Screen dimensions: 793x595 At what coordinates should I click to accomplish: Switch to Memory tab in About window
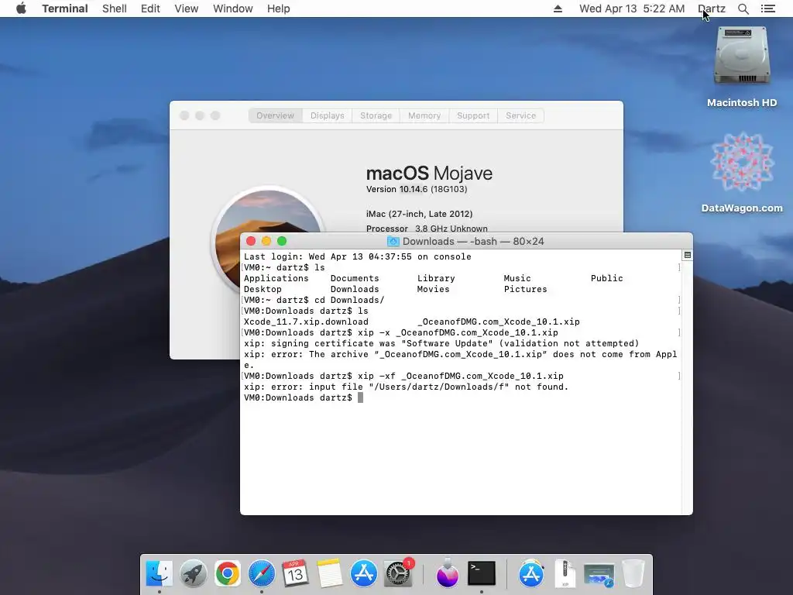[x=424, y=115]
